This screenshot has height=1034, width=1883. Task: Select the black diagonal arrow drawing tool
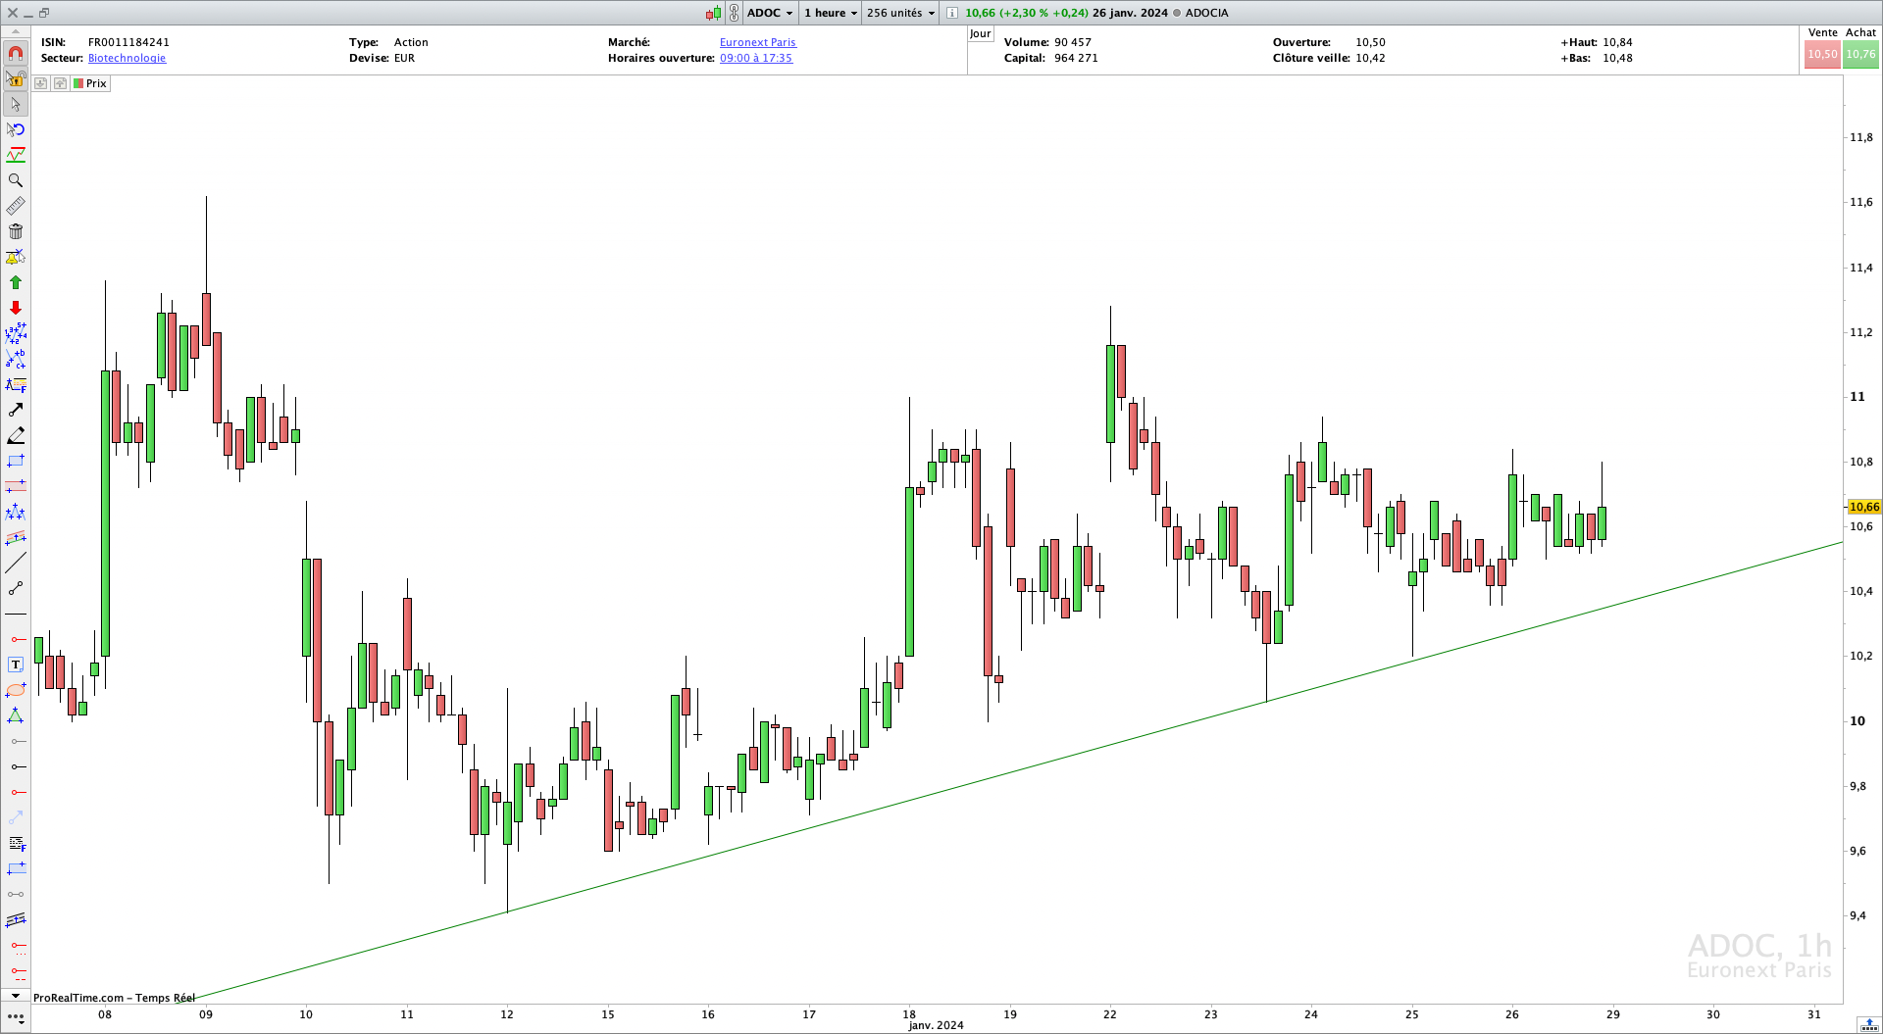[x=16, y=410]
